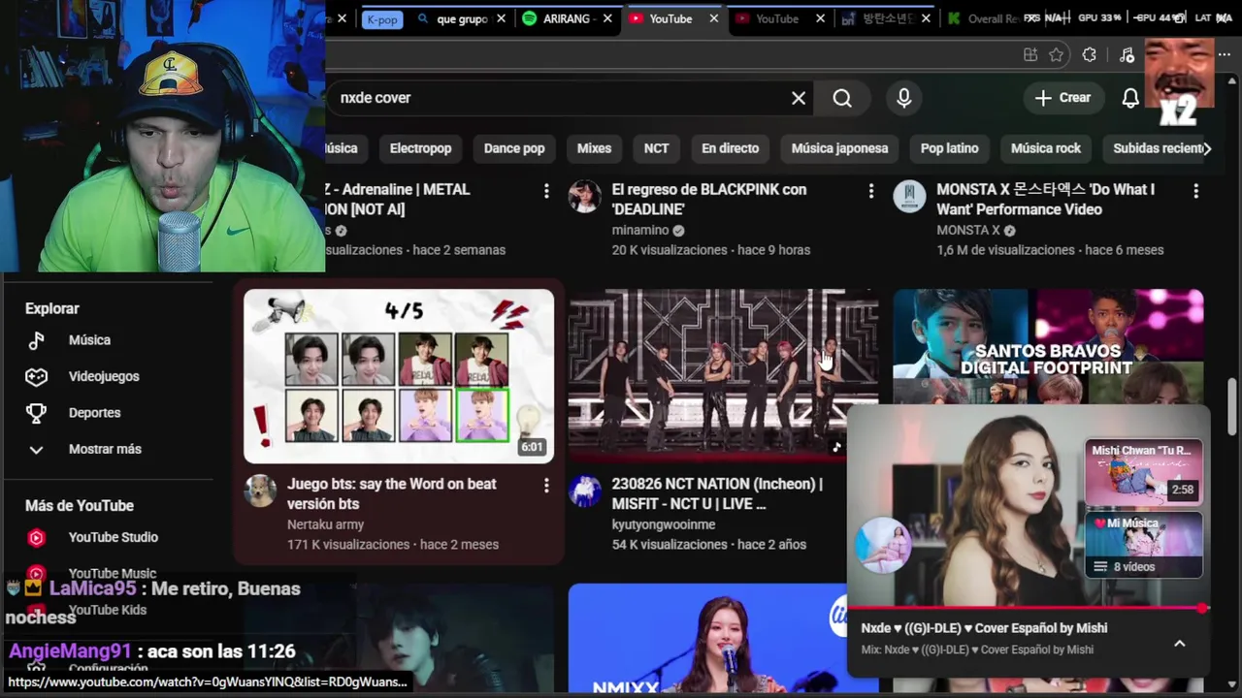Viewport: 1242px width, 698px height.
Task: Play the BTS game 4/5 thumbnail
Action: (399, 375)
